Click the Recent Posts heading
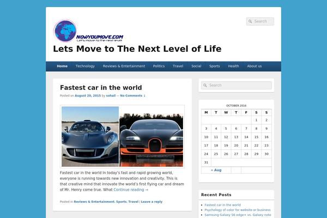 click(x=216, y=195)
